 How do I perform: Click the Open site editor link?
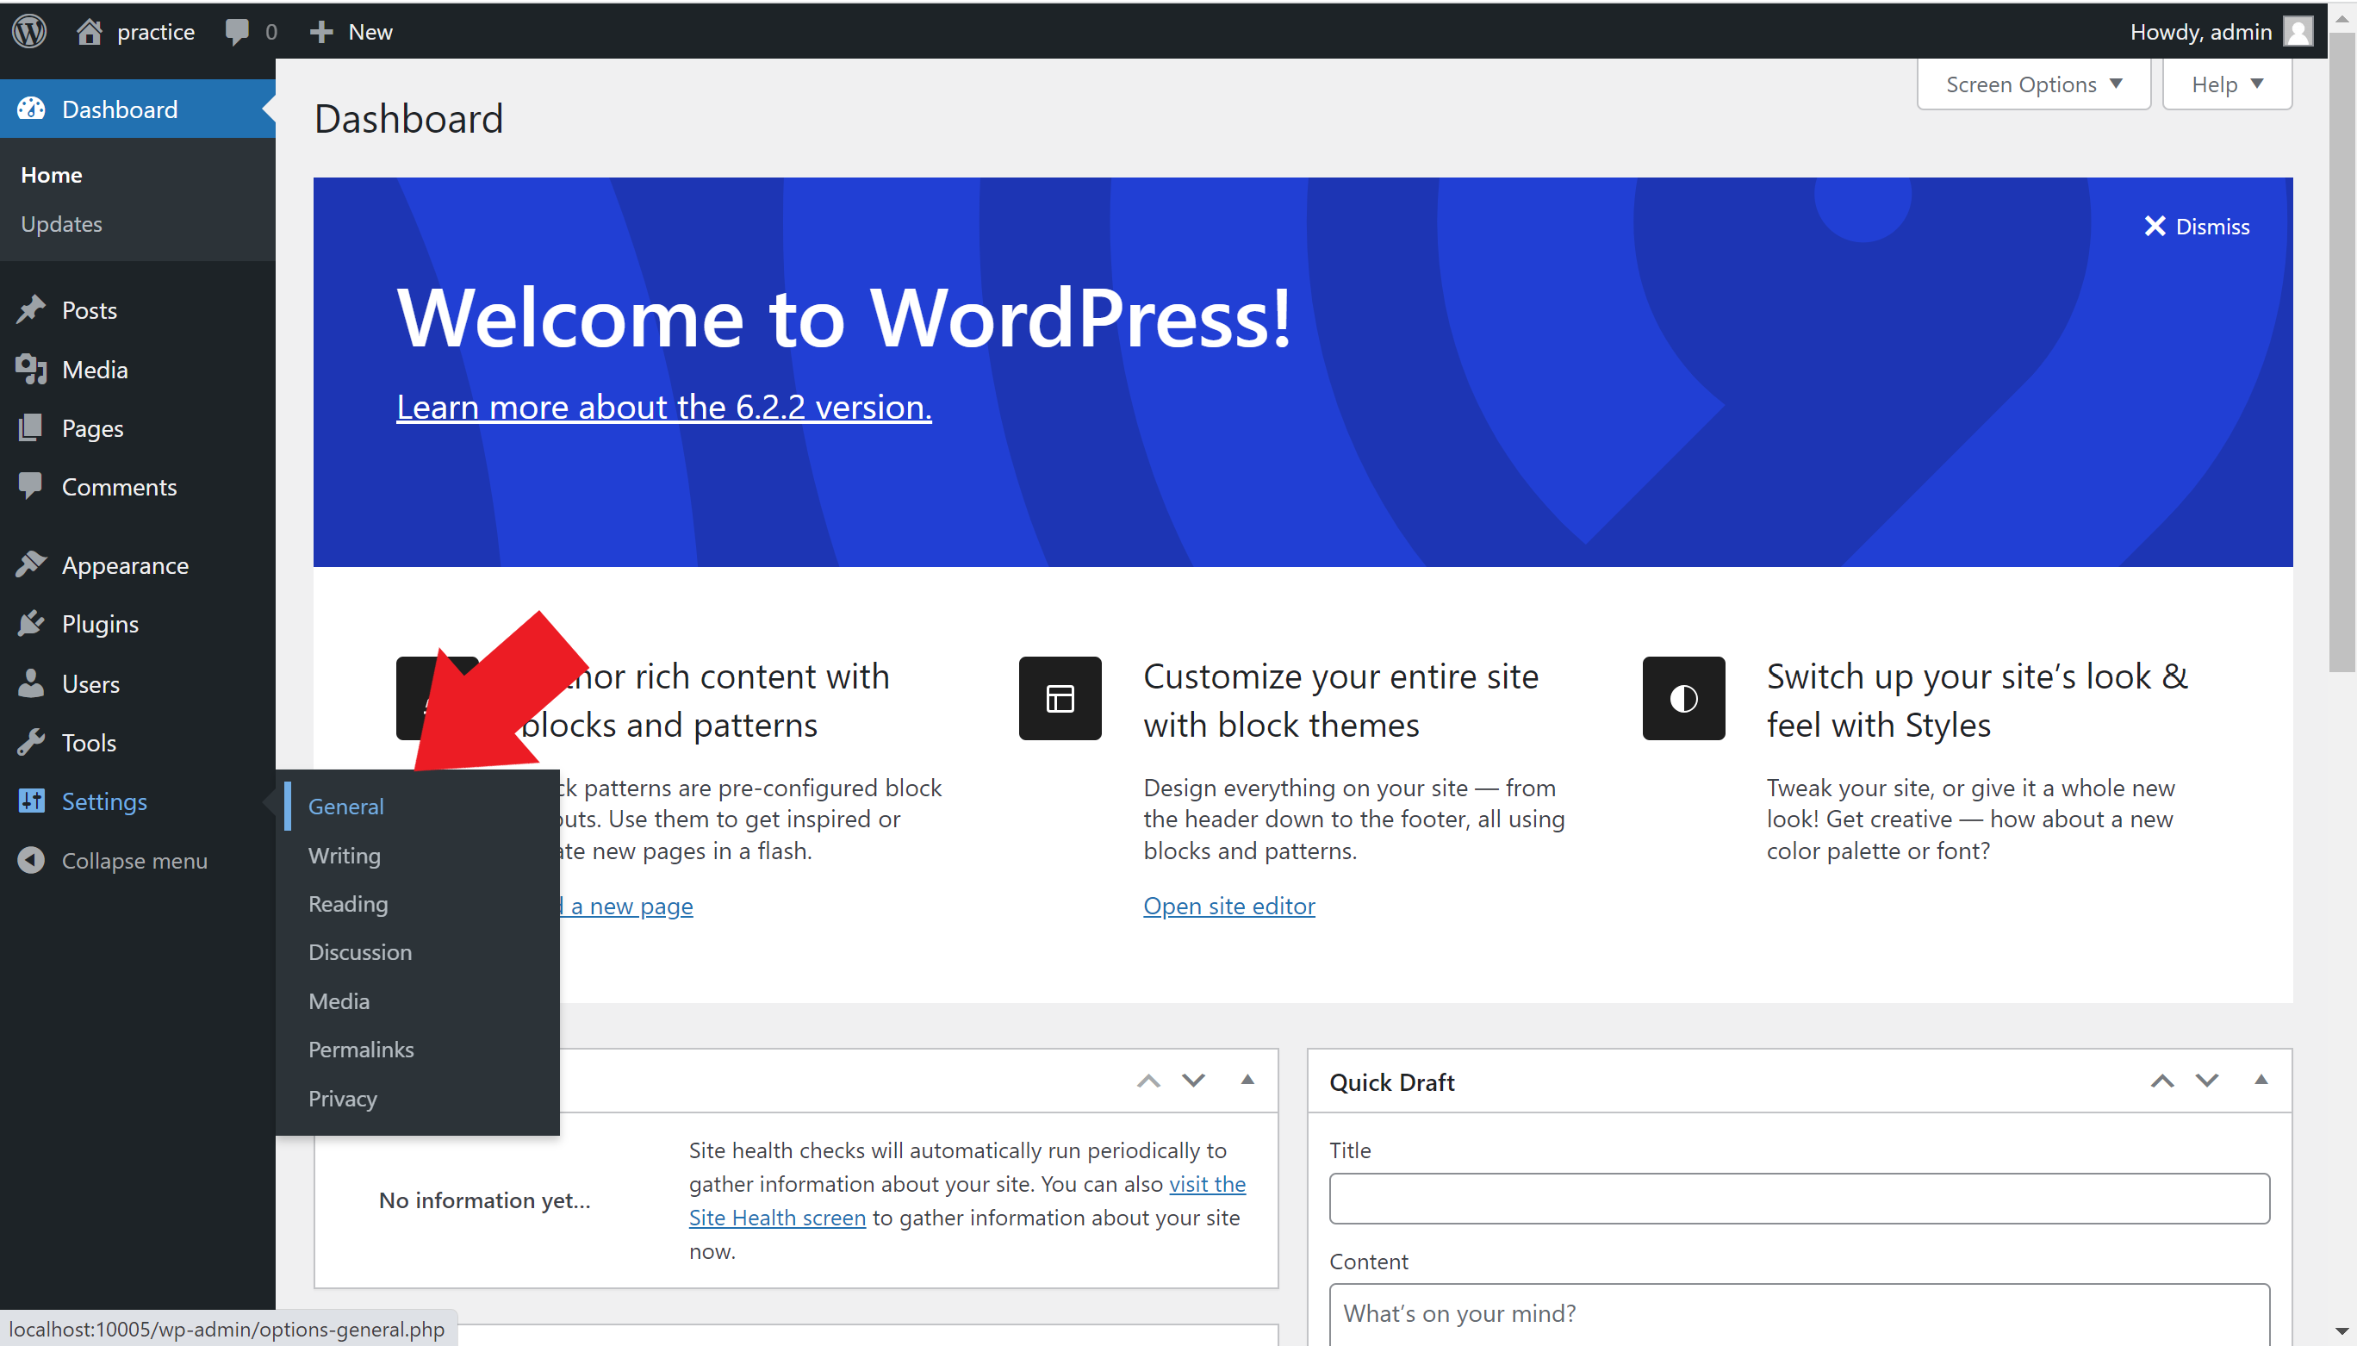point(1228,906)
